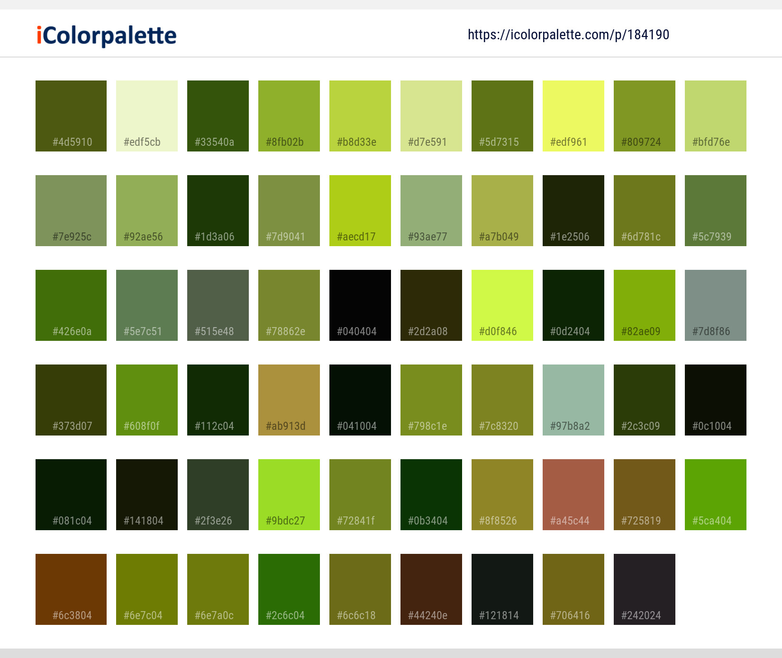Select the #2c6c04 swatch

coord(289,589)
